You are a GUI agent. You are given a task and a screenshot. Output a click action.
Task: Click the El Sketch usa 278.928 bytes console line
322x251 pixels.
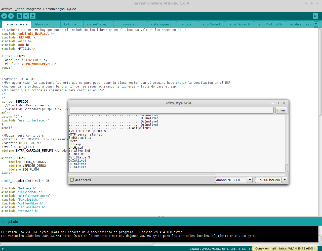coord(92,232)
